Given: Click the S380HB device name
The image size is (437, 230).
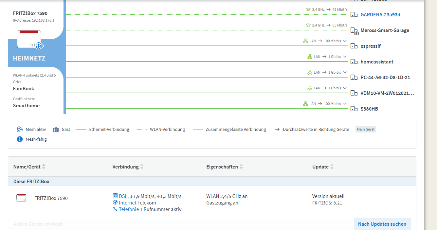Looking at the screenshot, I should 369,109.
